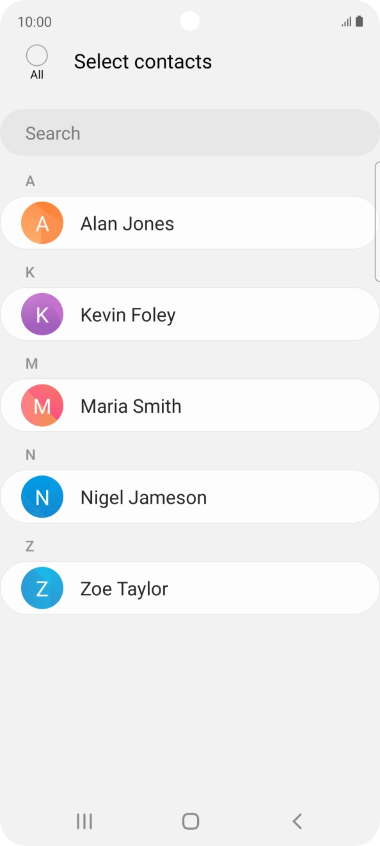Tap Alan Jones orange avatar icon

(x=42, y=223)
